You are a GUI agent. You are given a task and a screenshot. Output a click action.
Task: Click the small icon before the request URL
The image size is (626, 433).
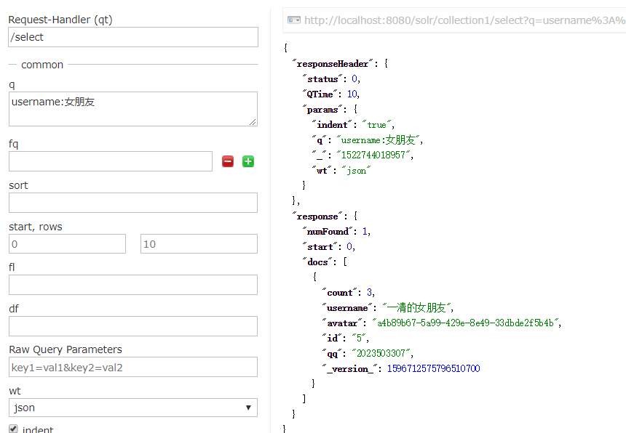point(293,20)
